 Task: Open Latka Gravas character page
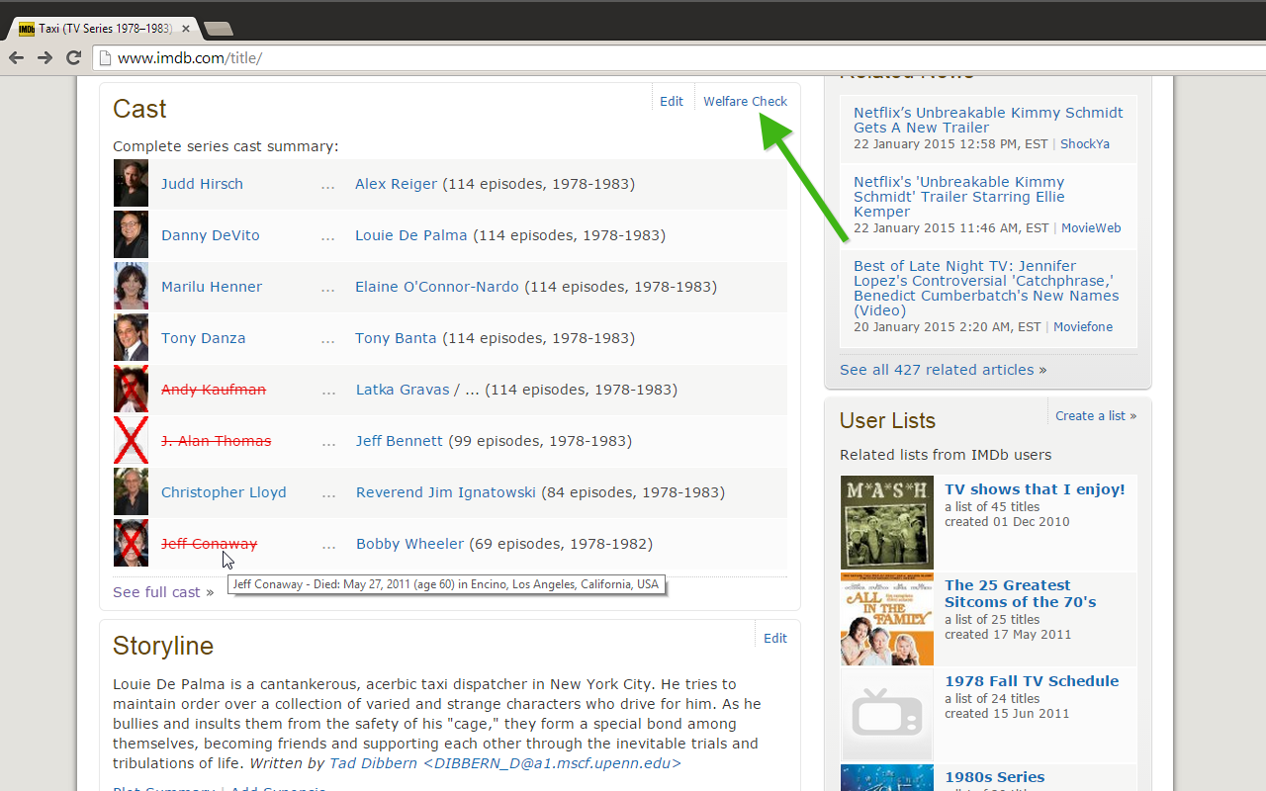[x=403, y=390]
